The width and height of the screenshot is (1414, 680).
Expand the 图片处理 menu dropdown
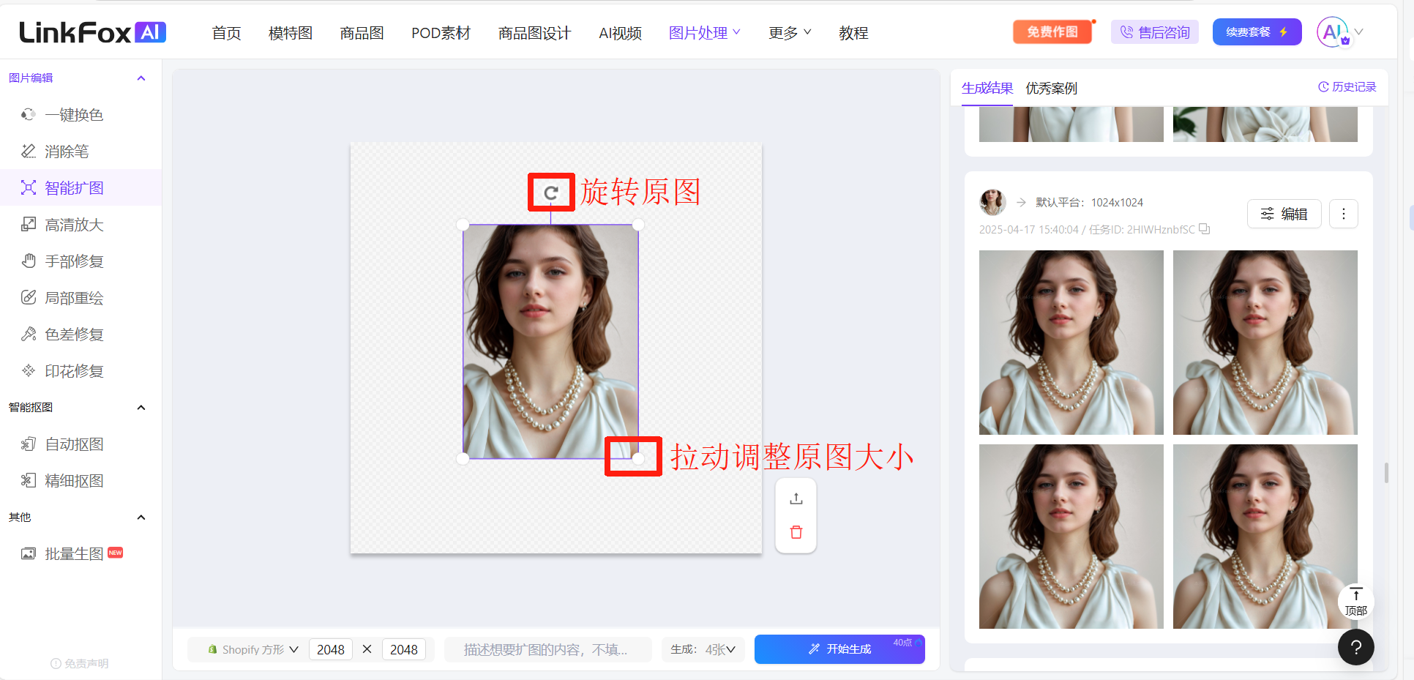705,33
